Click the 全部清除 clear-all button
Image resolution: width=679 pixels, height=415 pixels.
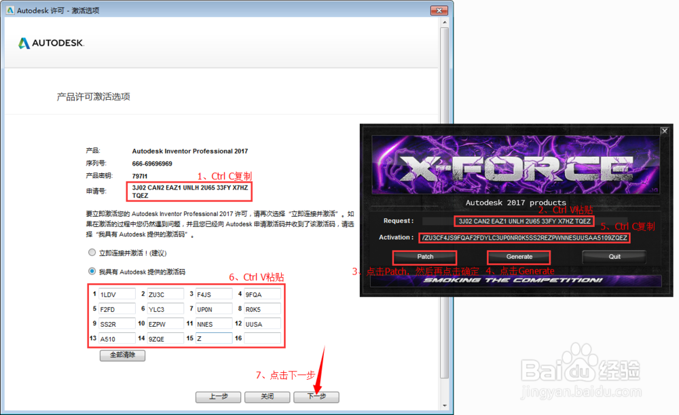(x=122, y=355)
